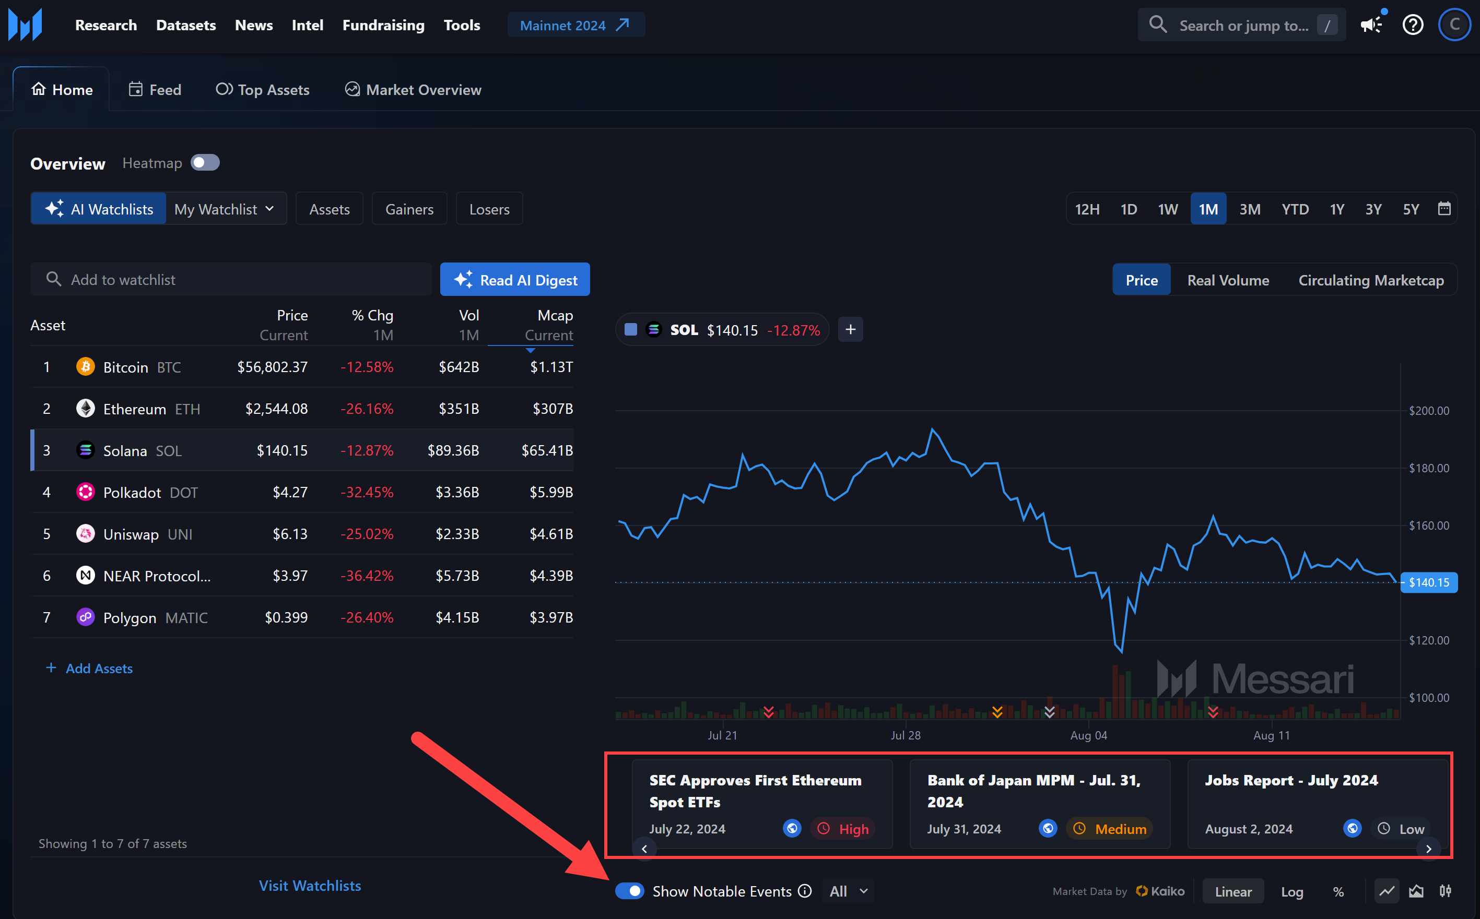The height and width of the screenshot is (919, 1480).
Task: Open the announcements megaphone icon
Action: pyautogui.click(x=1372, y=25)
